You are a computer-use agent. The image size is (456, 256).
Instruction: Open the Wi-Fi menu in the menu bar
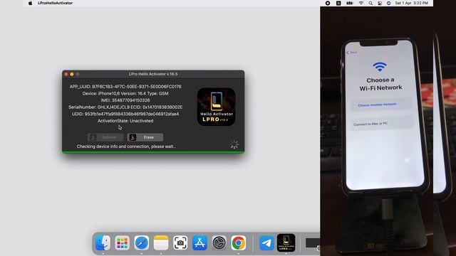pos(361,3)
